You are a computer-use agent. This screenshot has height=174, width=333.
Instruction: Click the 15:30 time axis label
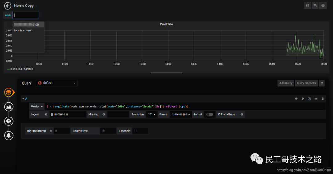[298, 64]
